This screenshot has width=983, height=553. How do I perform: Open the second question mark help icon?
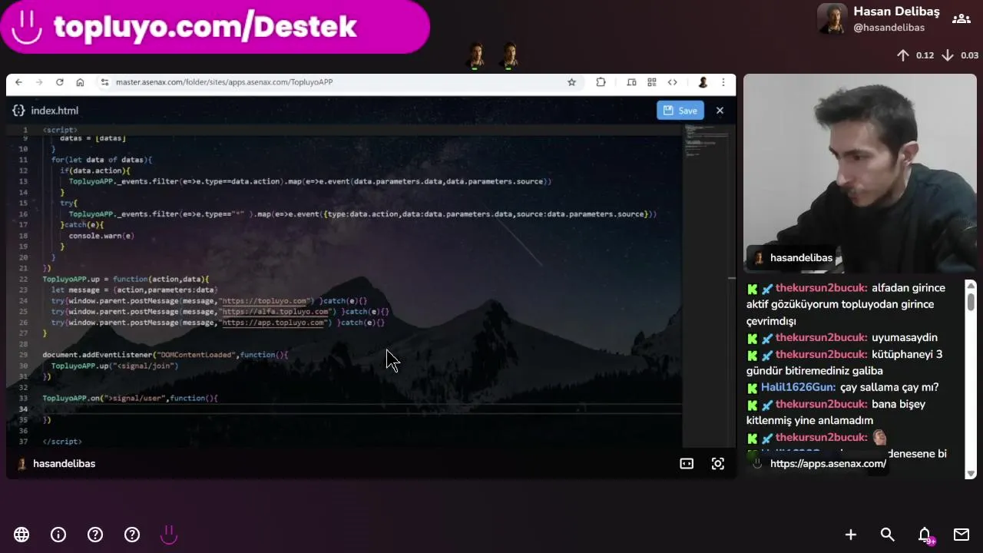[132, 535]
